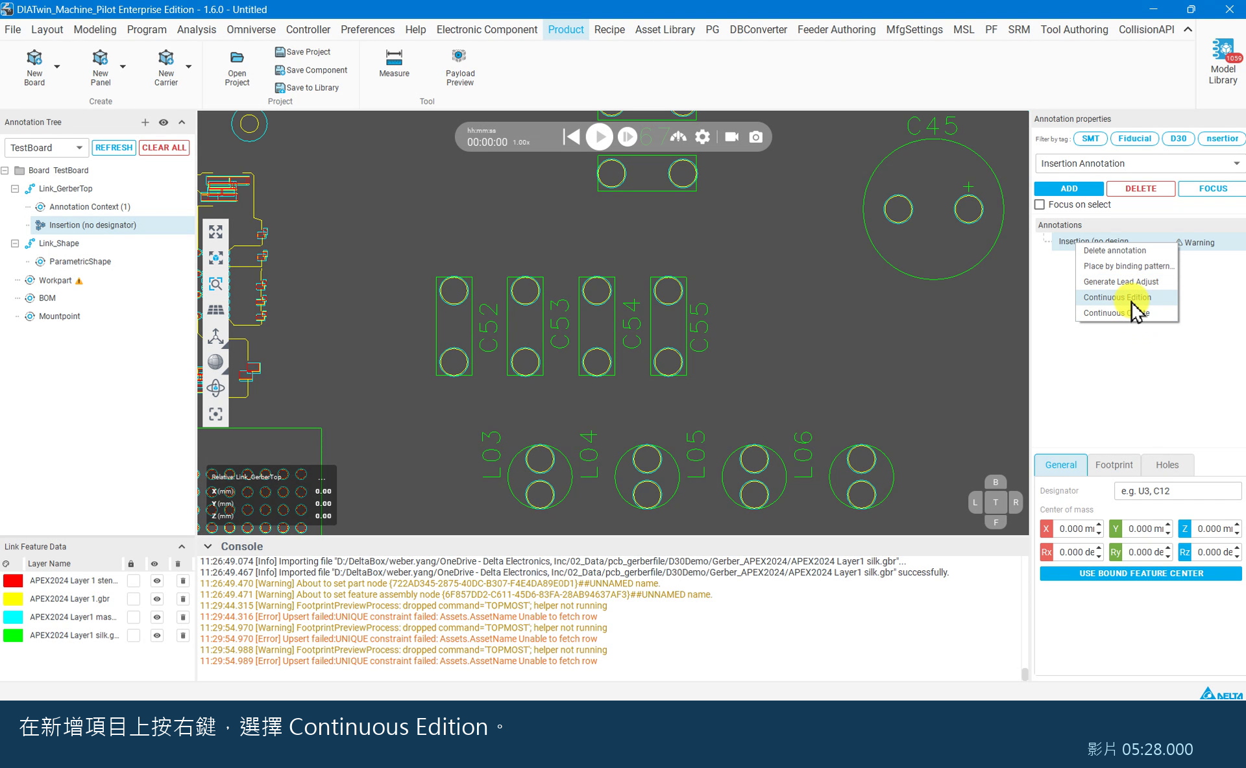
Task: Hide the APEX2024 Layer1 mas layer
Action: click(x=156, y=617)
